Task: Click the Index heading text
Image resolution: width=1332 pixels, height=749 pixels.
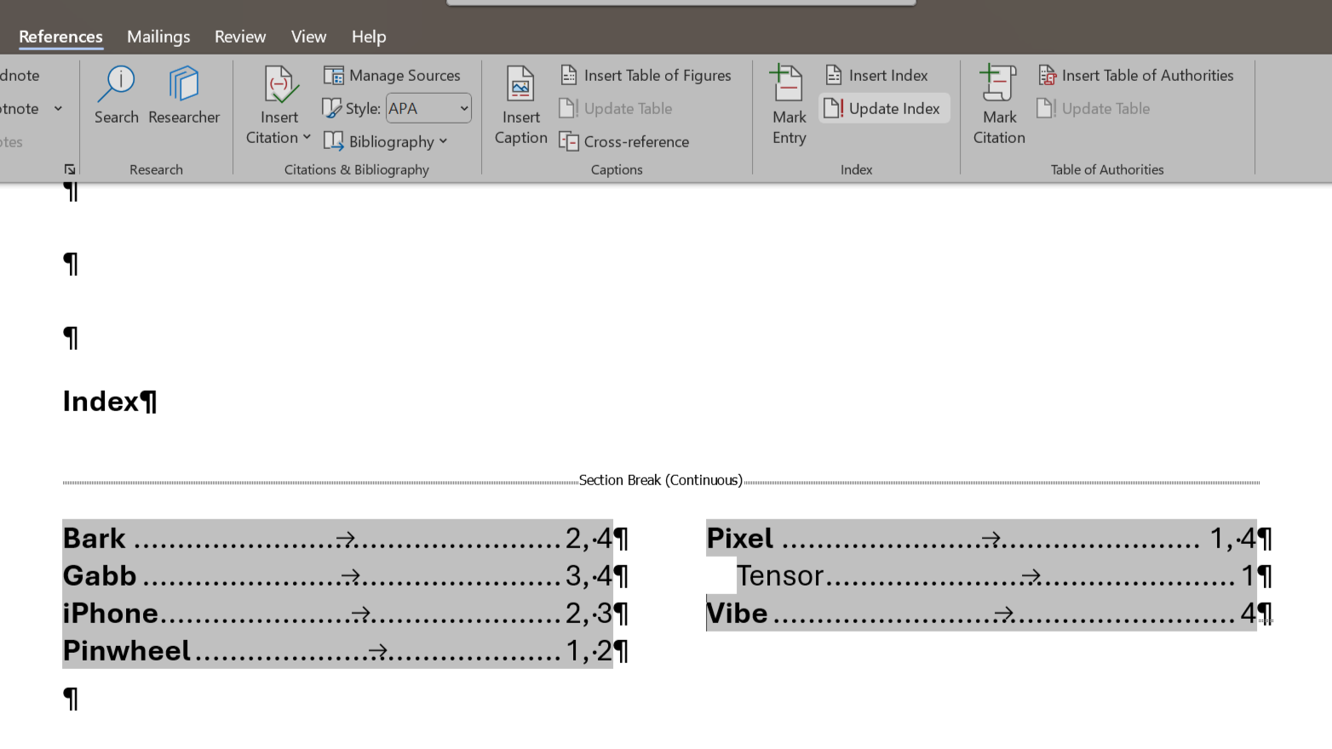Action: coord(100,401)
